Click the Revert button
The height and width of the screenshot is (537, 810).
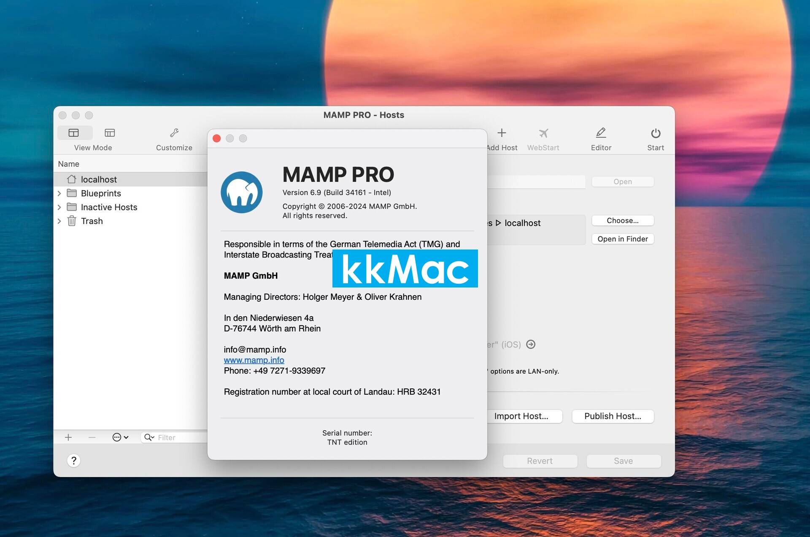[x=540, y=461]
